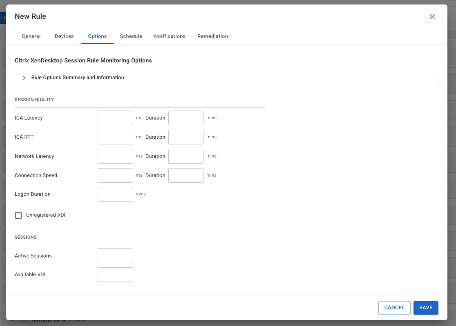
Task: Click the Rule Options Summary and Information text
Action: tap(78, 78)
